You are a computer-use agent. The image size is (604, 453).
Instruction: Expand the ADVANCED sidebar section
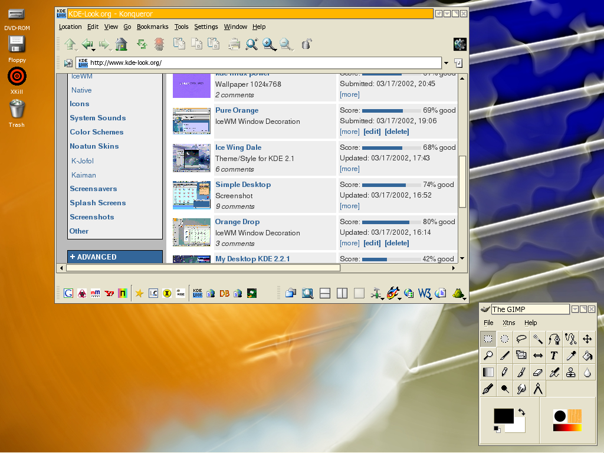115,257
